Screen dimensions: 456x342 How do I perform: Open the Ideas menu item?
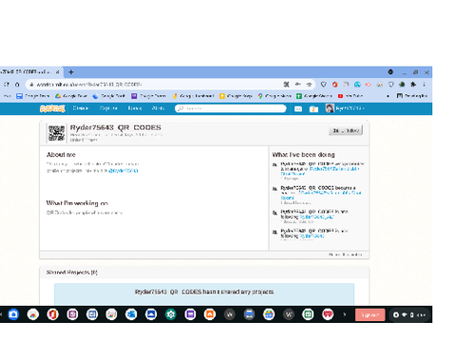pos(135,108)
